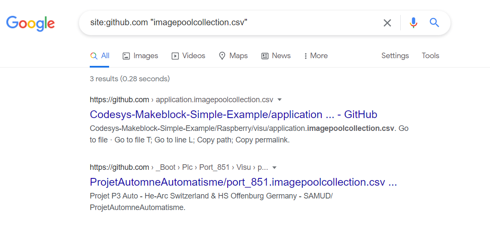Click the Google logo
The width and height of the screenshot is (490, 225).
click(x=30, y=23)
